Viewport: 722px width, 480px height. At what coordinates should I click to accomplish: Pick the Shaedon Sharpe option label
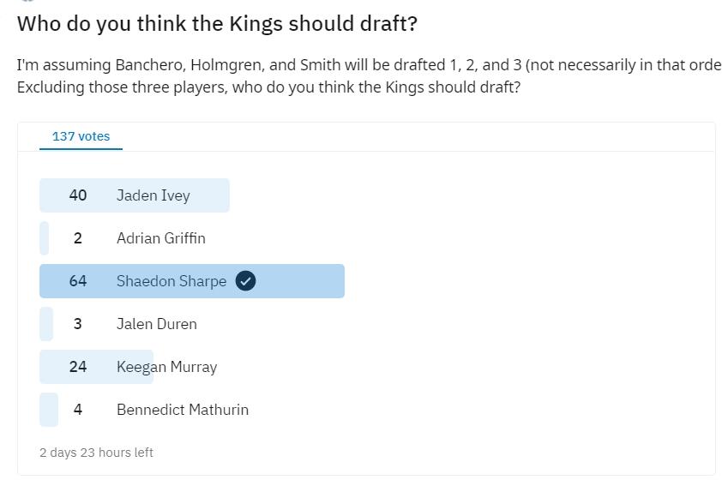click(x=171, y=281)
